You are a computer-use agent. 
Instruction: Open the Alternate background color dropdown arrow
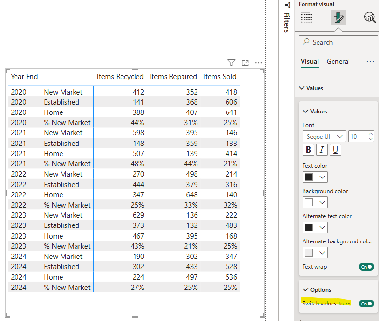[322, 253]
